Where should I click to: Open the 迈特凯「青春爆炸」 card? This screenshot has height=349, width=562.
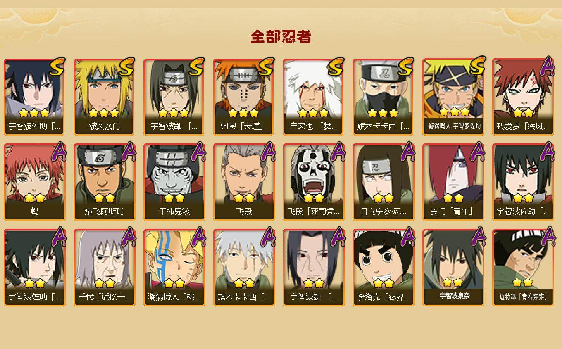(523, 268)
